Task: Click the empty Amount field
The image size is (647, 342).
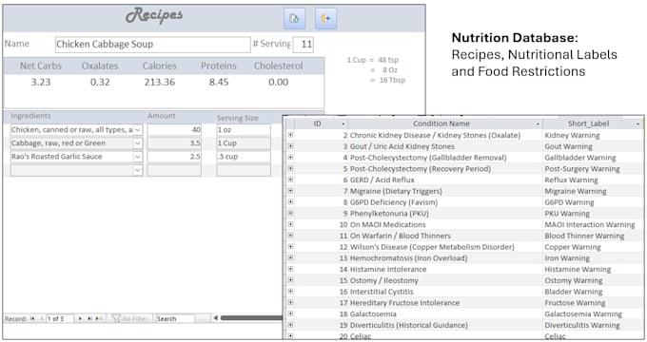Action: (174, 171)
